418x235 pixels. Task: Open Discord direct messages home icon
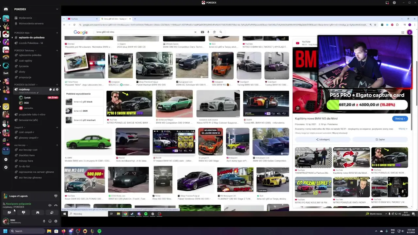[x=6, y=9]
